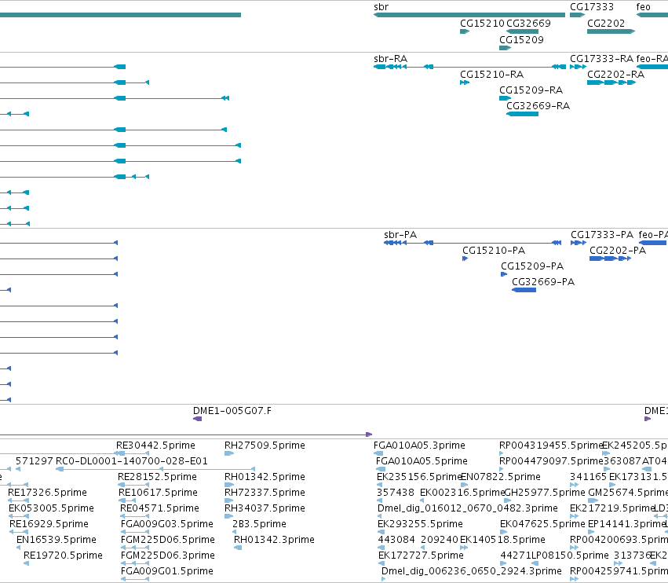Select the EK053005.5prime EST
Screen dimensions: 668x583
tap(19, 516)
